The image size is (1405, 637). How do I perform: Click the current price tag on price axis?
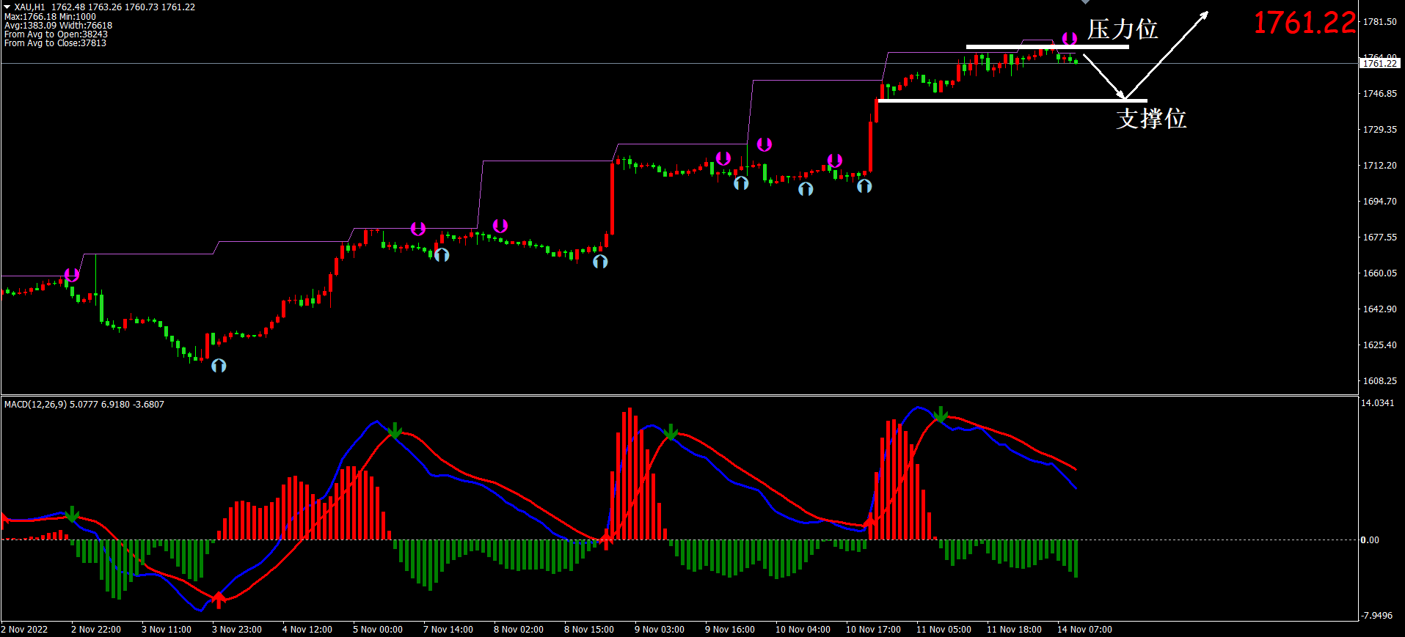(x=1379, y=64)
